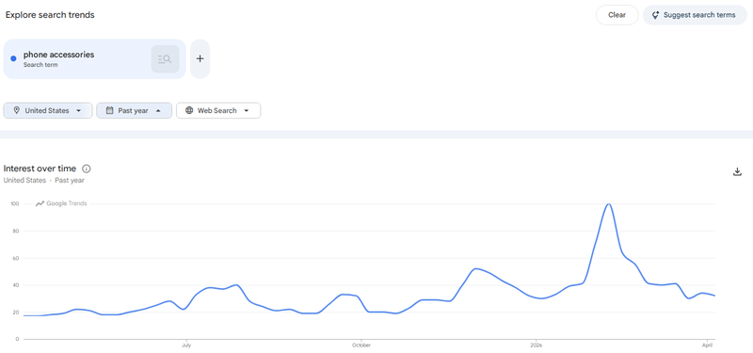Click the globe icon in Web Search
This screenshot has width=753, height=353.
[189, 110]
